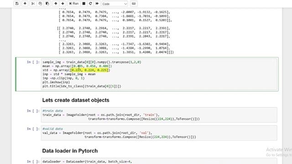This screenshot has width=292, height=164.
Task: Move the selected cell up
Action: 56,4
